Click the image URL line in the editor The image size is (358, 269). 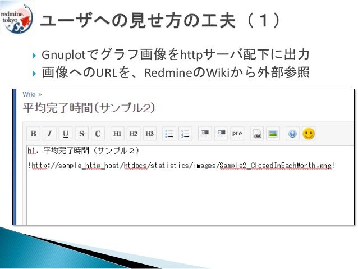tap(181, 166)
